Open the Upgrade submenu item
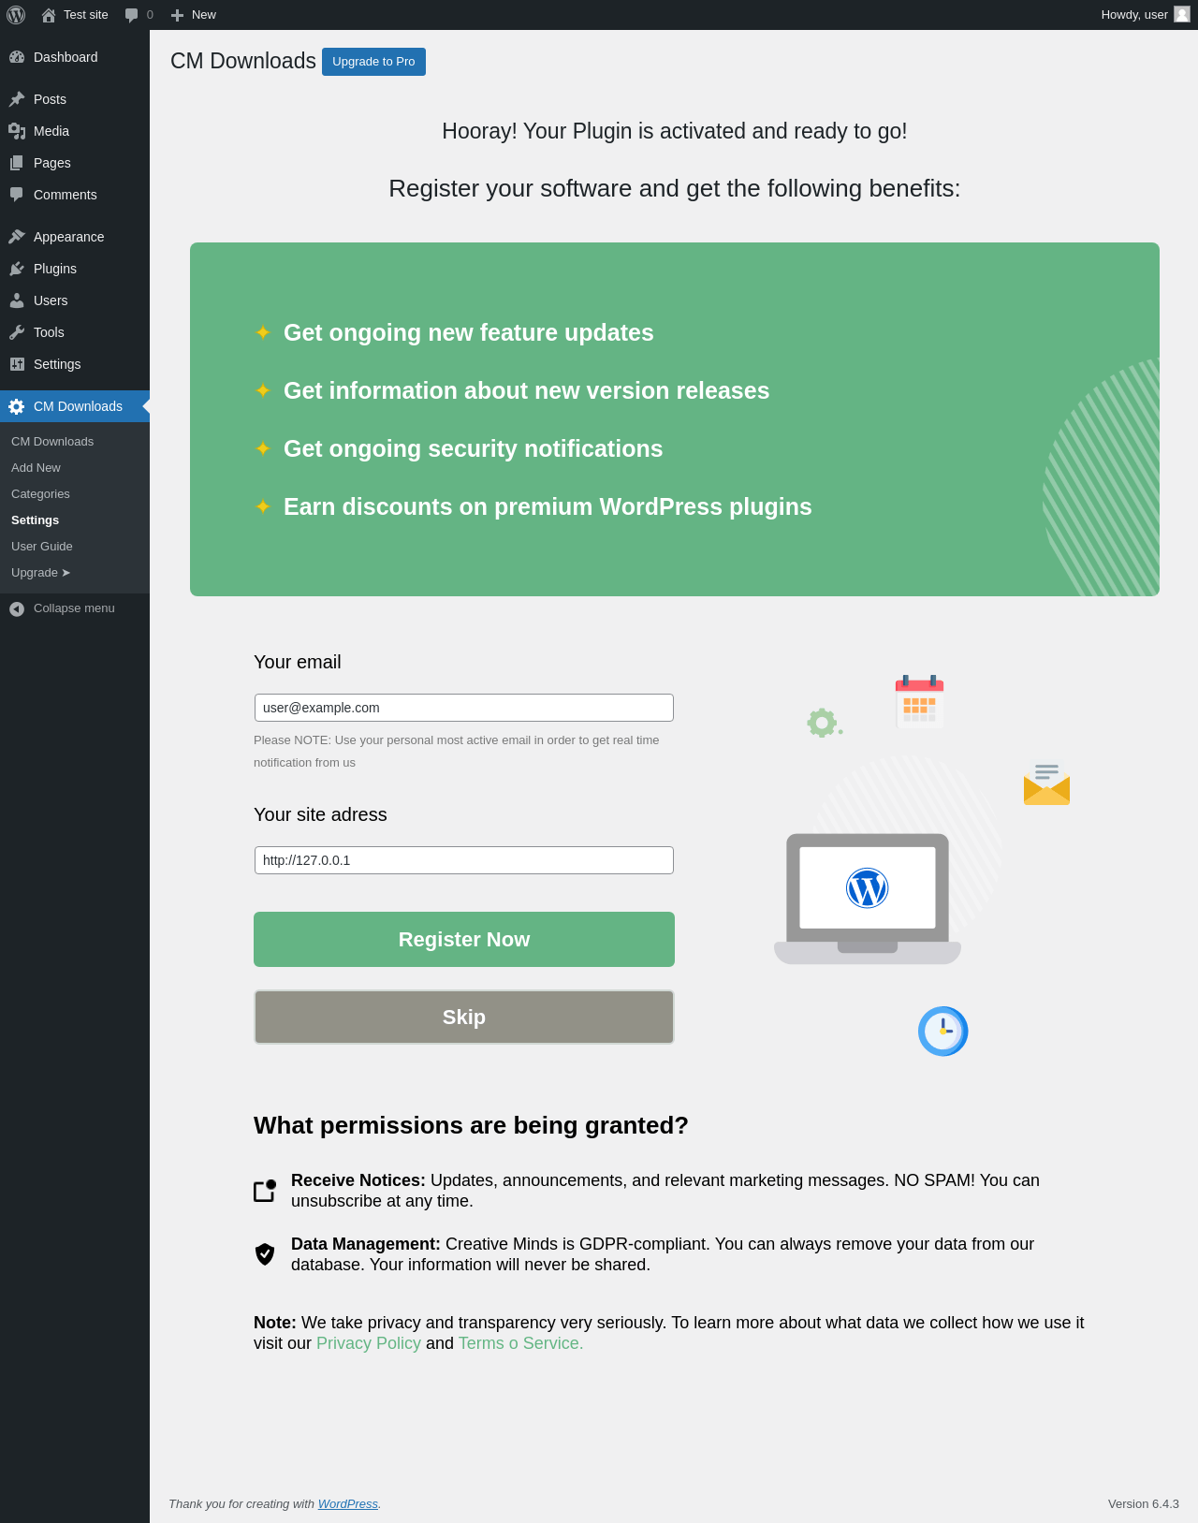The image size is (1198, 1523). [x=41, y=573]
